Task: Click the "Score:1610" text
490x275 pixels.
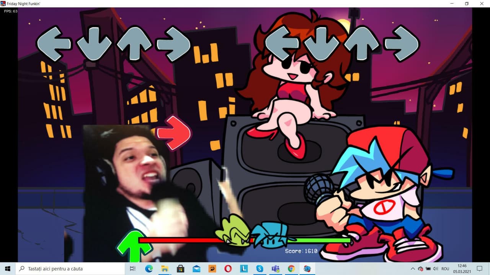Action: (301, 251)
